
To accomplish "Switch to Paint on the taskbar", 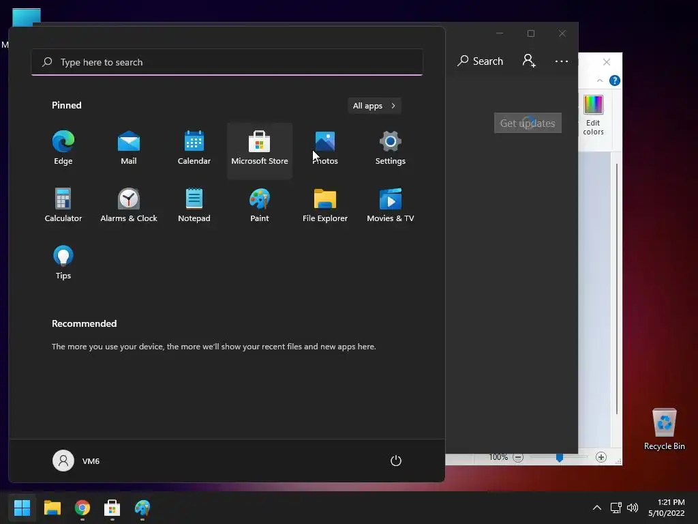I will 142,508.
